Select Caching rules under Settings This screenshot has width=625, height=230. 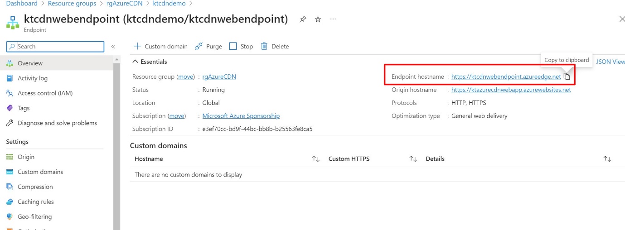35,202
